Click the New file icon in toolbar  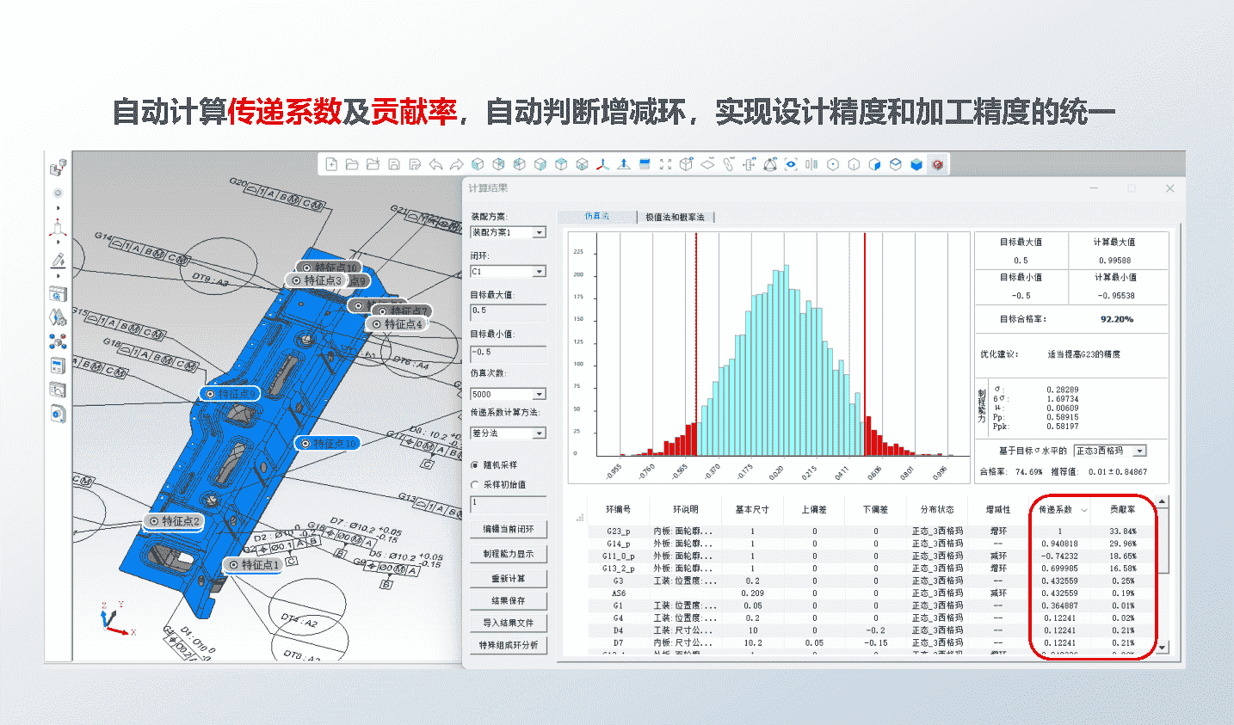(331, 164)
